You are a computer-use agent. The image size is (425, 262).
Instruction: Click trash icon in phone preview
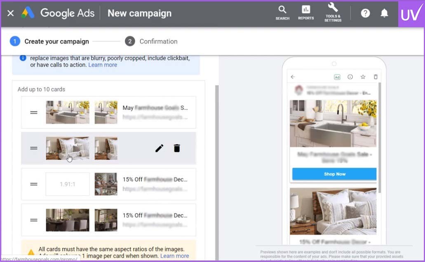pyautogui.click(x=376, y=77)
